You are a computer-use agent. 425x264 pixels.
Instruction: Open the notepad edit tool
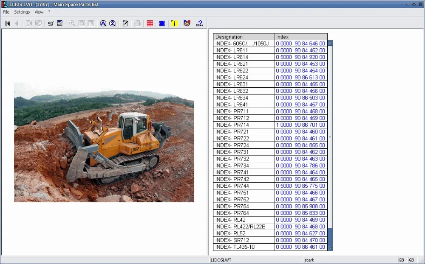tap(125, 23)
